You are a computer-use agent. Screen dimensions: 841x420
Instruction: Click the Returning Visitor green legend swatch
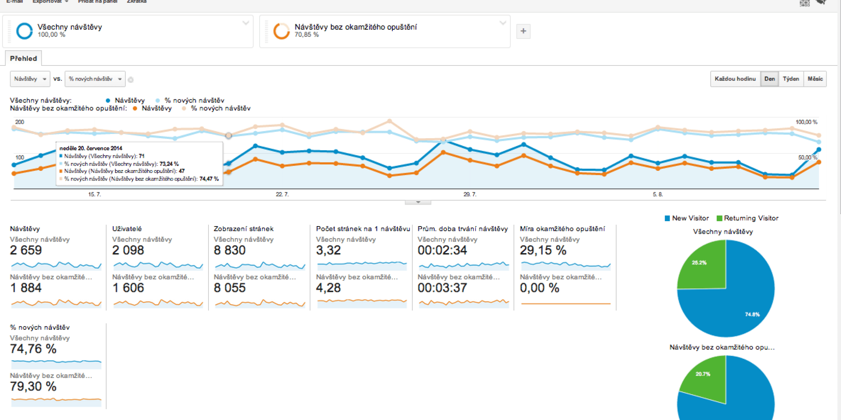719,218
